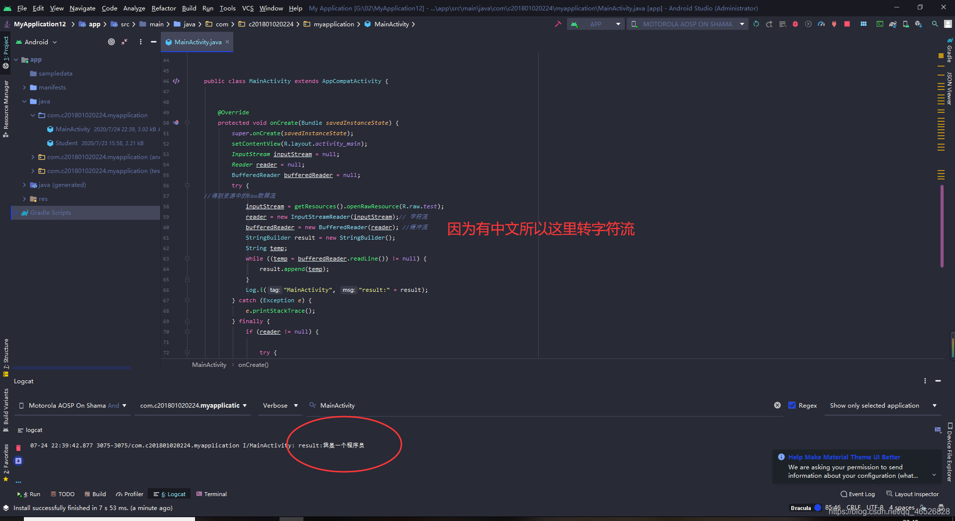Open the Event Log button
955x521 pixels.
coord(858,494)
